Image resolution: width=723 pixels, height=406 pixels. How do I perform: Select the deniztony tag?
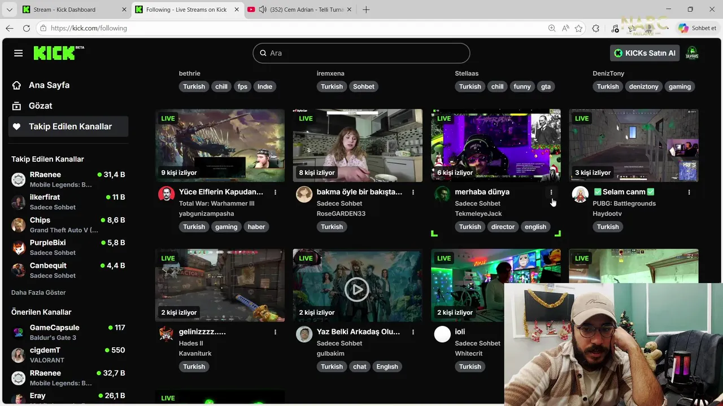tap(644, 86)
